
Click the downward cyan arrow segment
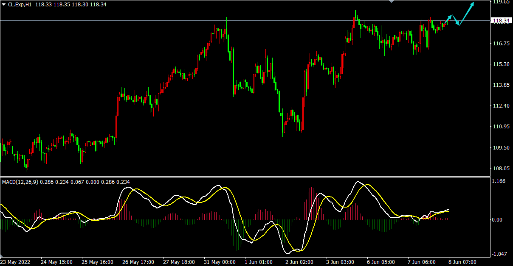point(456,20)
